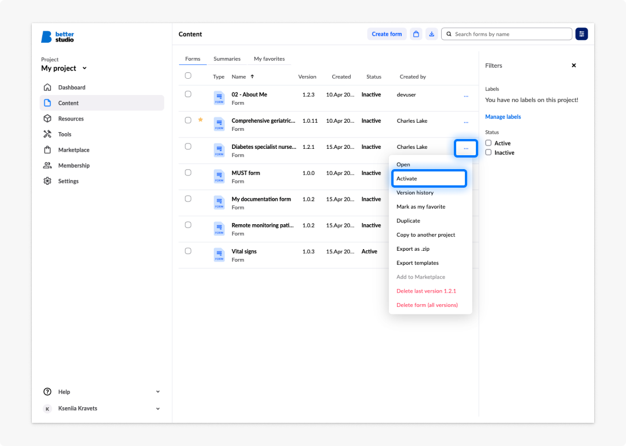
Task: Open Membership people icon
Action: [x=48, y=165]
